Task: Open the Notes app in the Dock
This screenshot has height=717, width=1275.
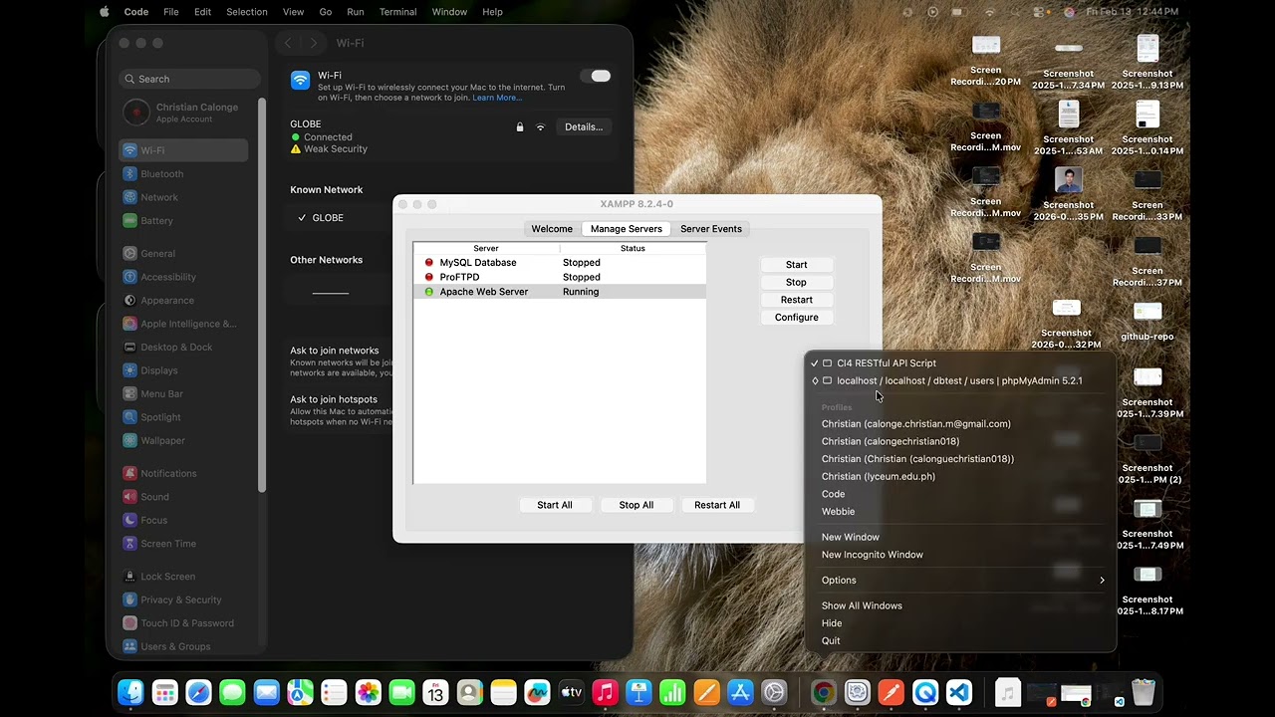Action: click(x=504, y=692)
